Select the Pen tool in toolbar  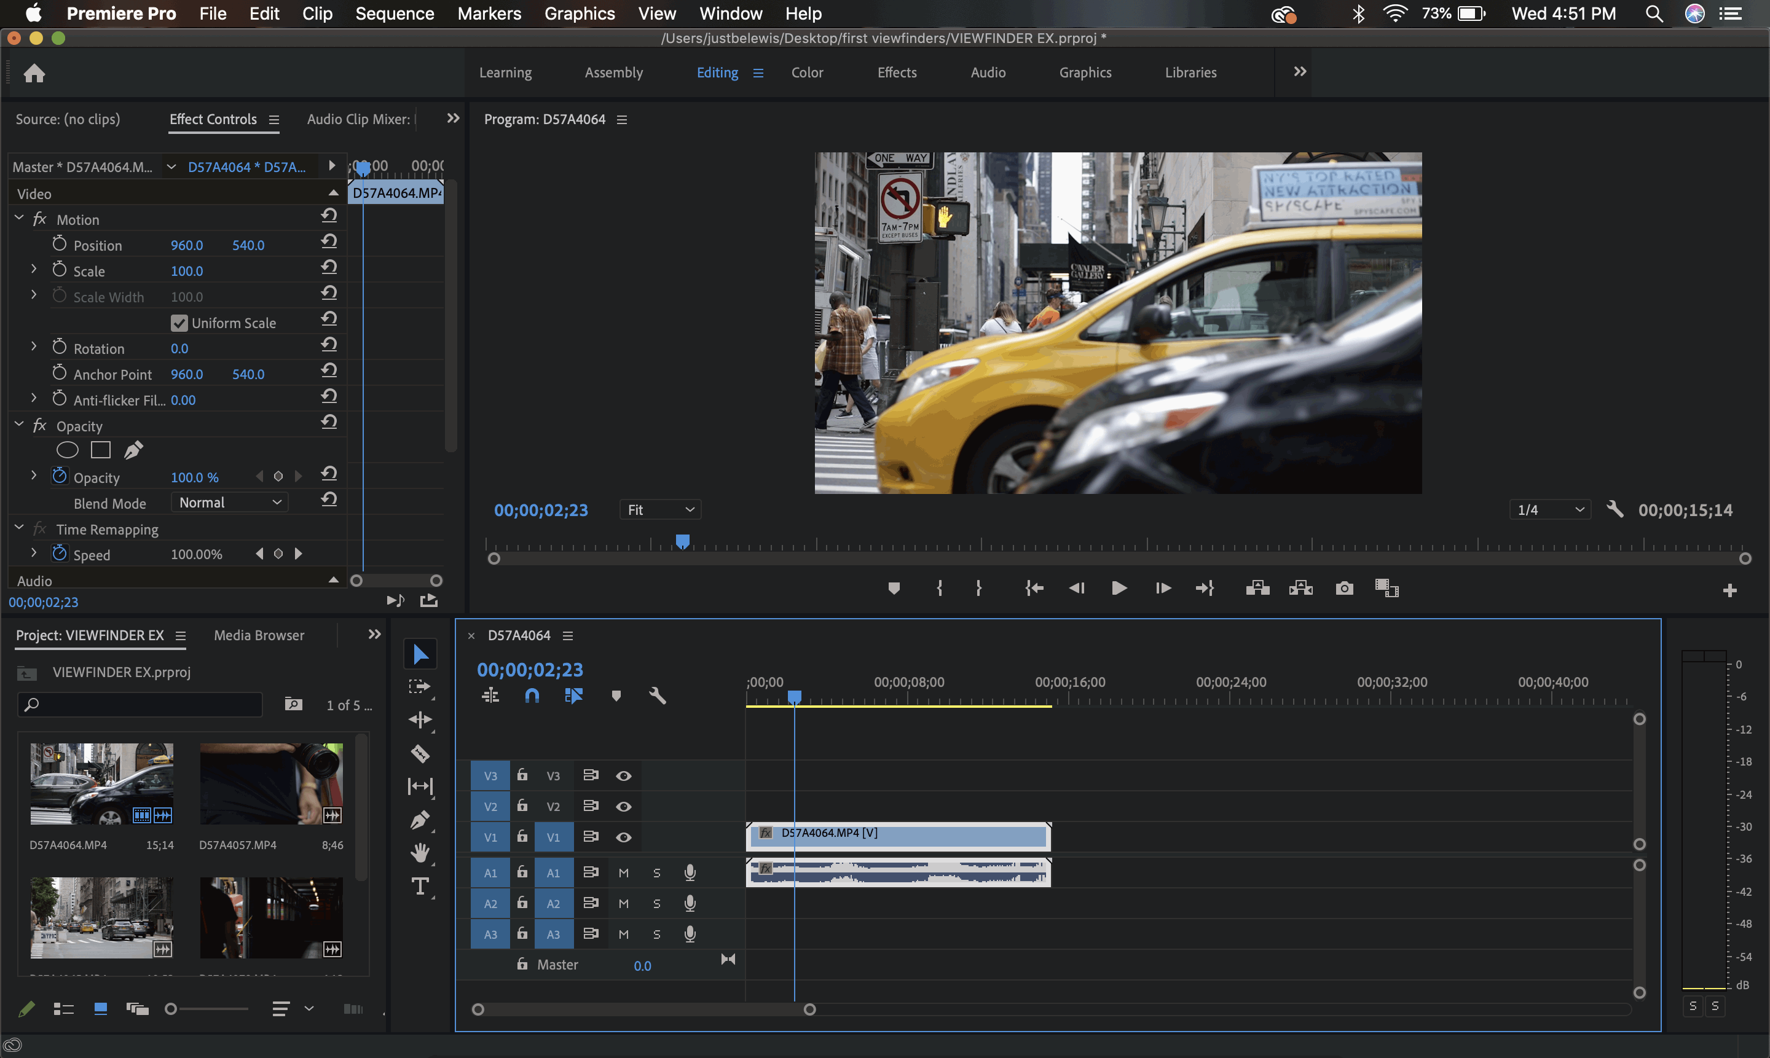[x=420, y=820]
